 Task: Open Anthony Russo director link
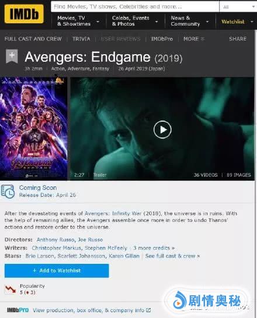click(x=55, y=240)
